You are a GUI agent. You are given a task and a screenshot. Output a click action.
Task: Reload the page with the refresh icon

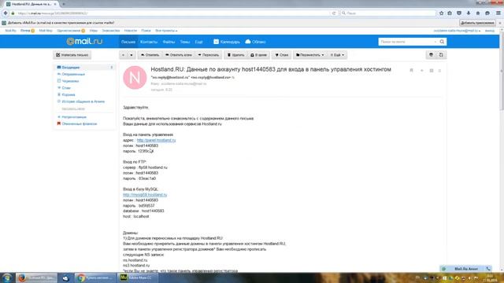point(334,13)
